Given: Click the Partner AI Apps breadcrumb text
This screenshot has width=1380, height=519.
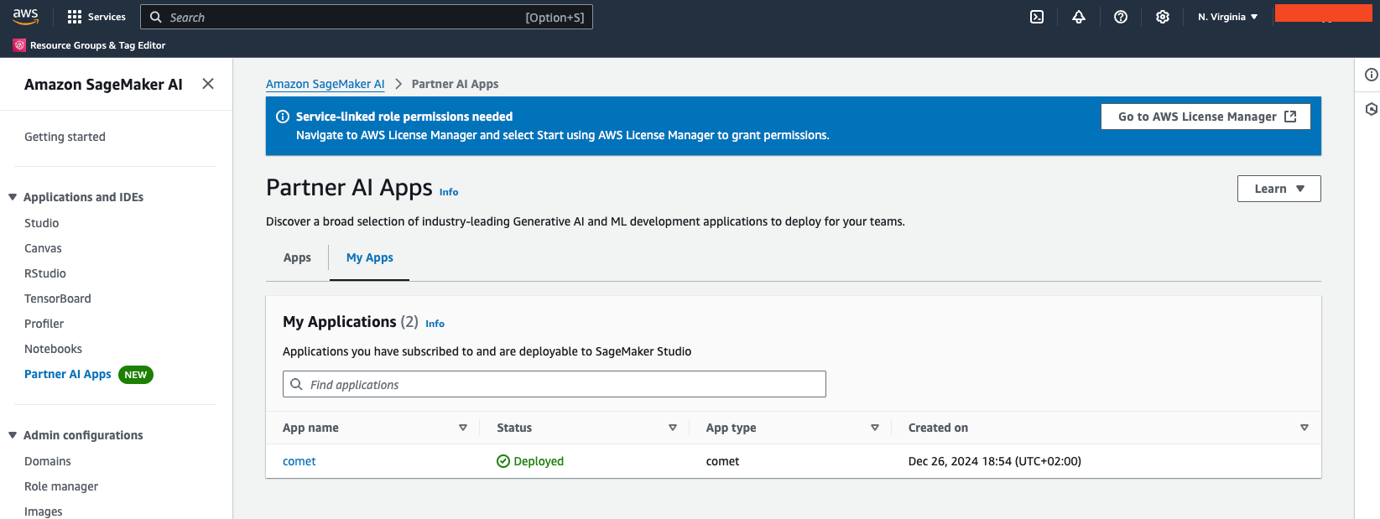Looking at the screenshot, I should coord(455,84).
